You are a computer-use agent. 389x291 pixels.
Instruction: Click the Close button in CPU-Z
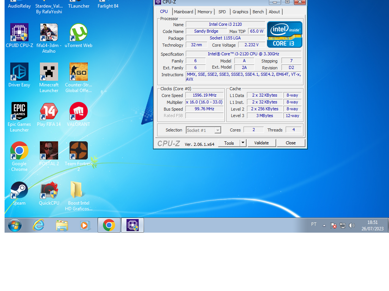tap(291, 143)
